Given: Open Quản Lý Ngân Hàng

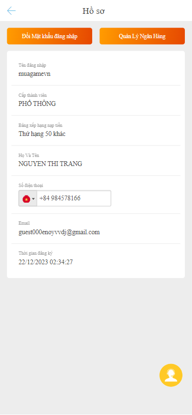Looking at the screenshot, I should [x=142, y=36].
